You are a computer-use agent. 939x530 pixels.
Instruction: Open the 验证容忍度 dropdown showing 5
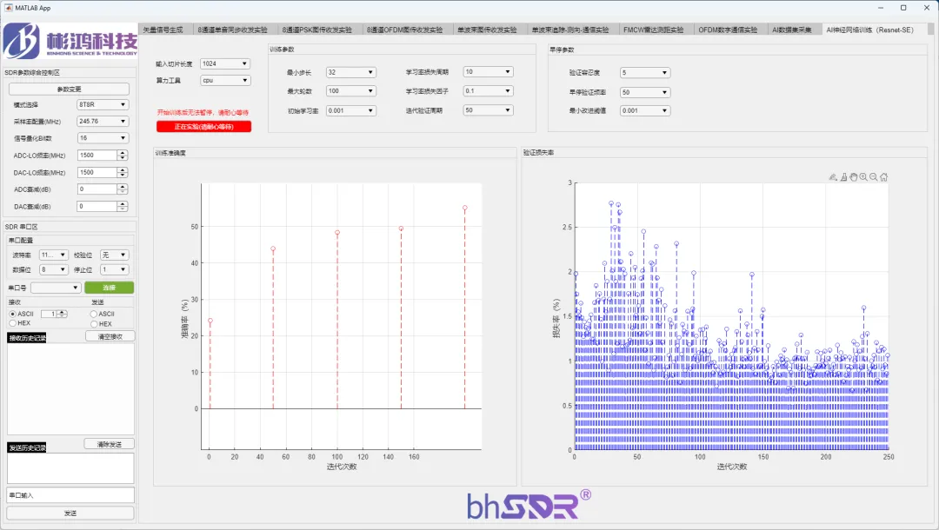(x=645, y=73)
